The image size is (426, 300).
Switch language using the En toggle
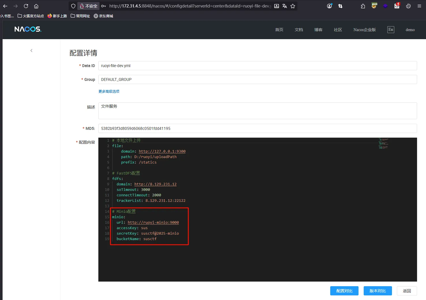pyautogui.click(x=391, y=30)
